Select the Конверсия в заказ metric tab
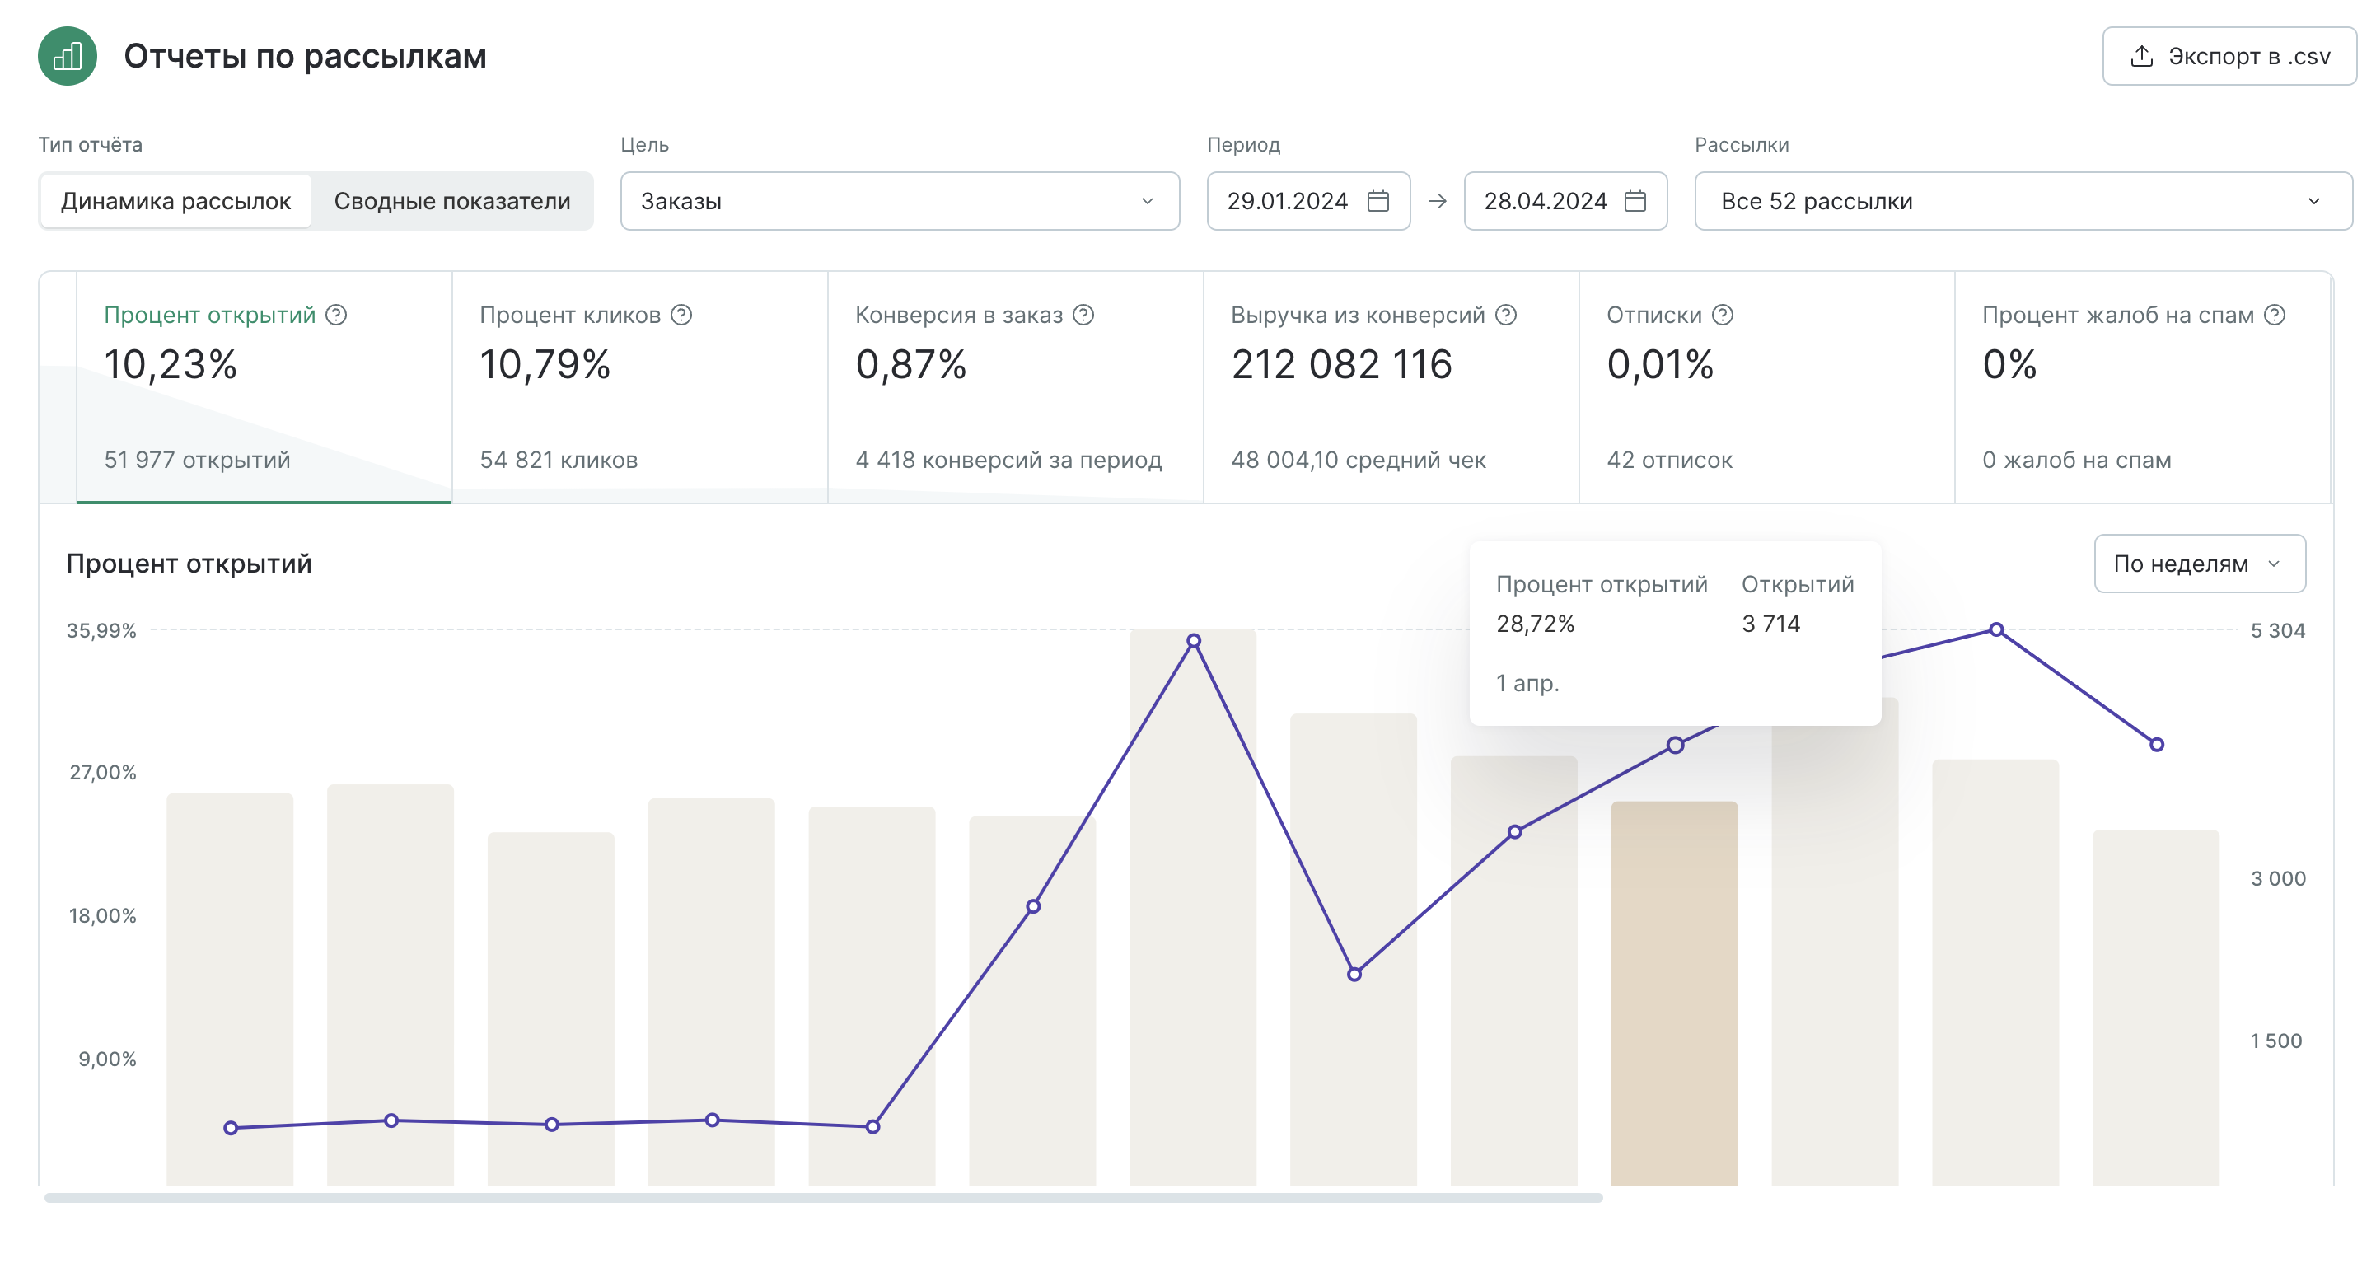The height and width of the screenshot is (1277, 2376). pyautogui.click(x=1016, y=387)
